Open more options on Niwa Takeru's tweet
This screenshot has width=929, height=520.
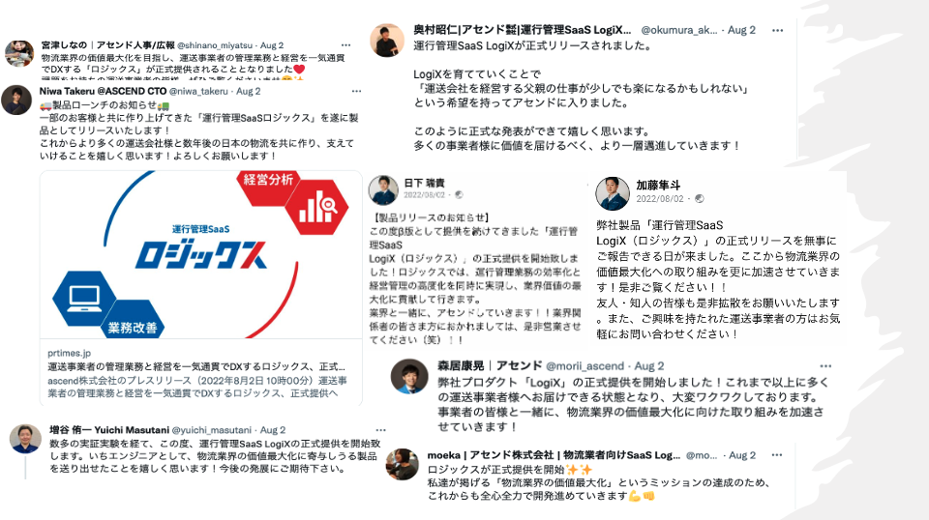click(356, 91)
